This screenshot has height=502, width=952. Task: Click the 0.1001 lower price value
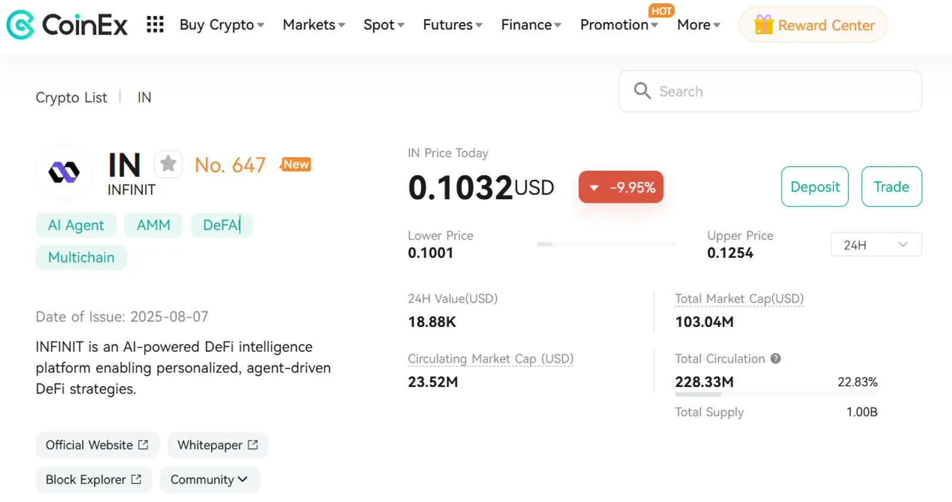431,253
